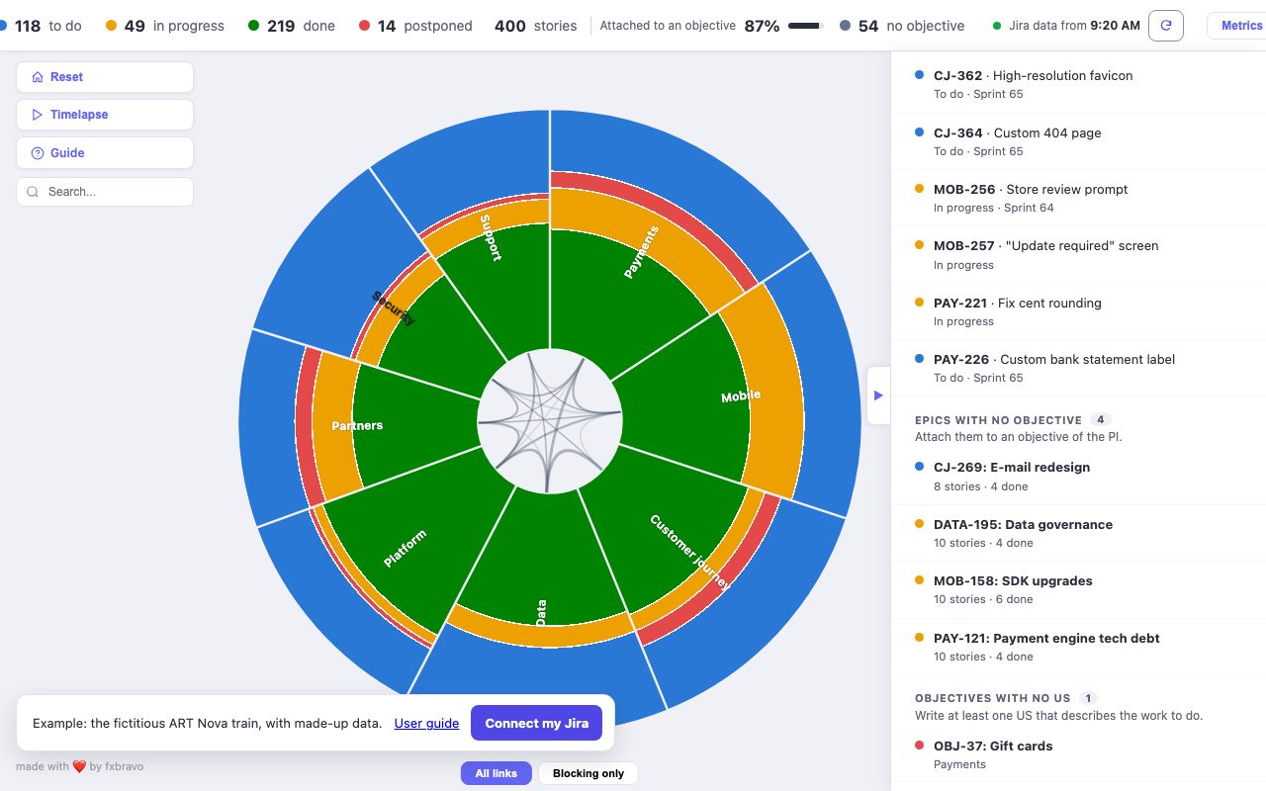Viewport: 1266px width, 791px height.
Task: Click the play icon on Timelapse
Action: [37, 115]
